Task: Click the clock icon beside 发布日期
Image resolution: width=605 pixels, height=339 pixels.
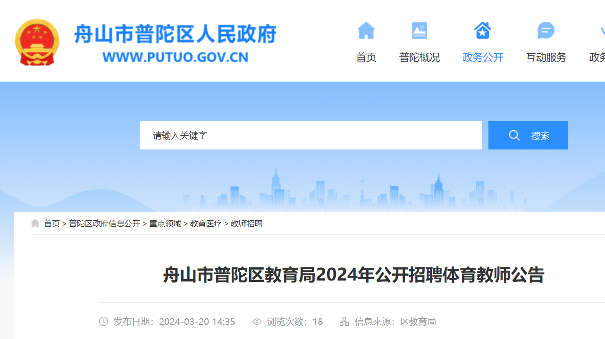Action: (104, 322)
